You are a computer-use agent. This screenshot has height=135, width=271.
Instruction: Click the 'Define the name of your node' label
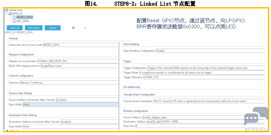(x=25, y=45)
